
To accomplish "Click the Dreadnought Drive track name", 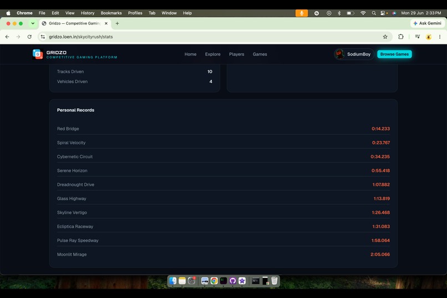I will coord(75,184).
